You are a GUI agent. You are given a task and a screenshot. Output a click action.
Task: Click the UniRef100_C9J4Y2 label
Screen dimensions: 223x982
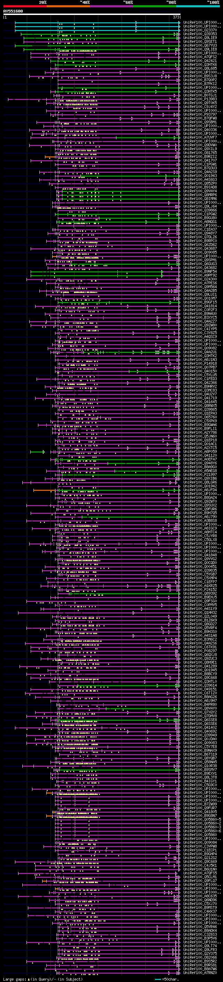point(200,107)
